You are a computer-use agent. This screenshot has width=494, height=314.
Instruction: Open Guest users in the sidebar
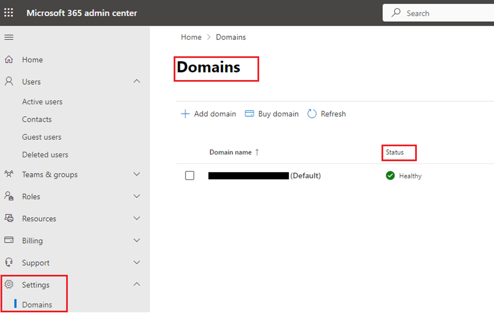coord(42,137)
